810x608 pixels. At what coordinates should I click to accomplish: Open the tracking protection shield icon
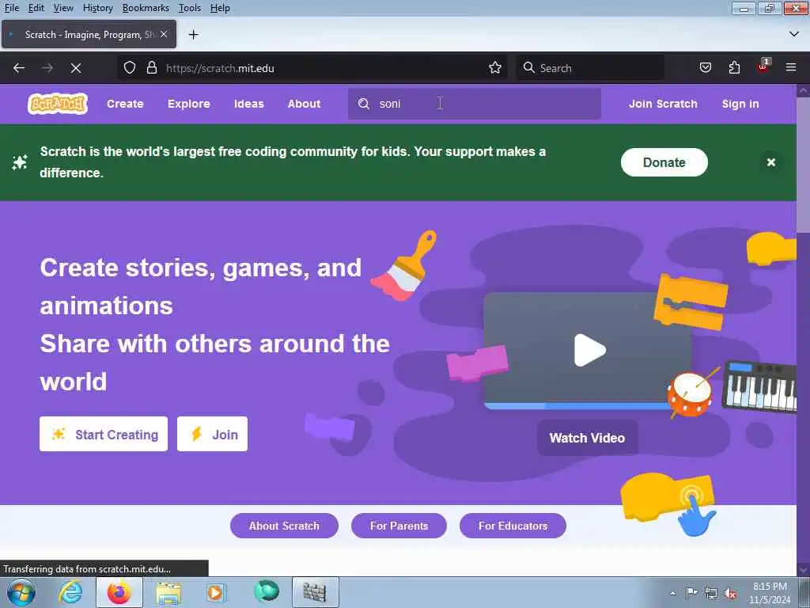click(x=130, y=68)
